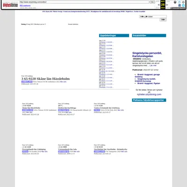Click the Västmanlands län Sala title
Screen dimensions: 187x187
point(67,149)
